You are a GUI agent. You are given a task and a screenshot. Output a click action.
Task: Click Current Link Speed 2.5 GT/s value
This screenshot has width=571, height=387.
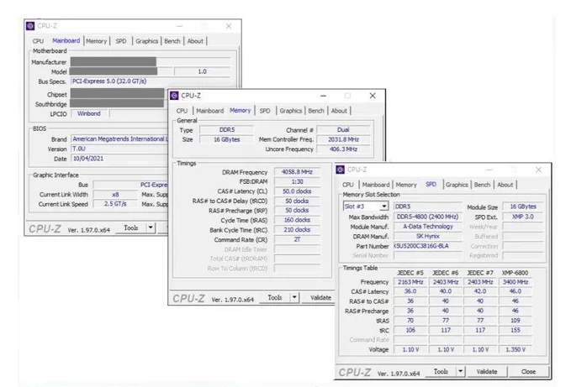click(x=115, y=204)
